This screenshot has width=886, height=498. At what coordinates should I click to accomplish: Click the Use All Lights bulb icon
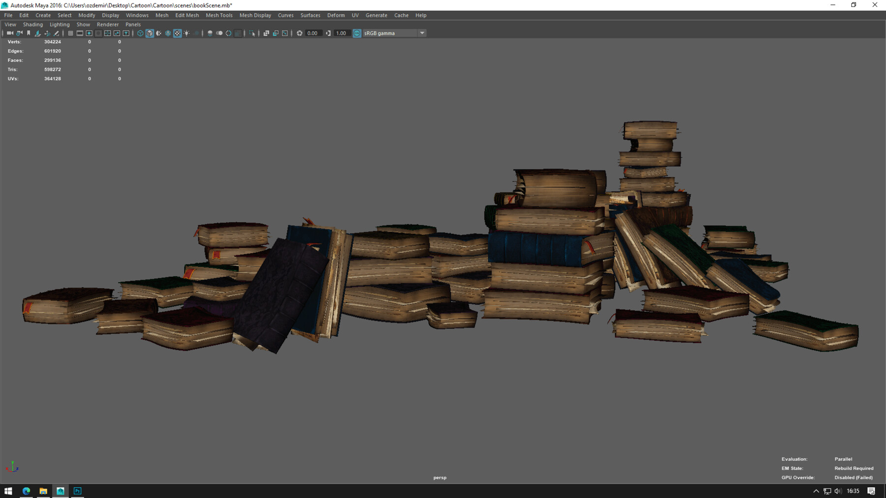coord(187,33)
